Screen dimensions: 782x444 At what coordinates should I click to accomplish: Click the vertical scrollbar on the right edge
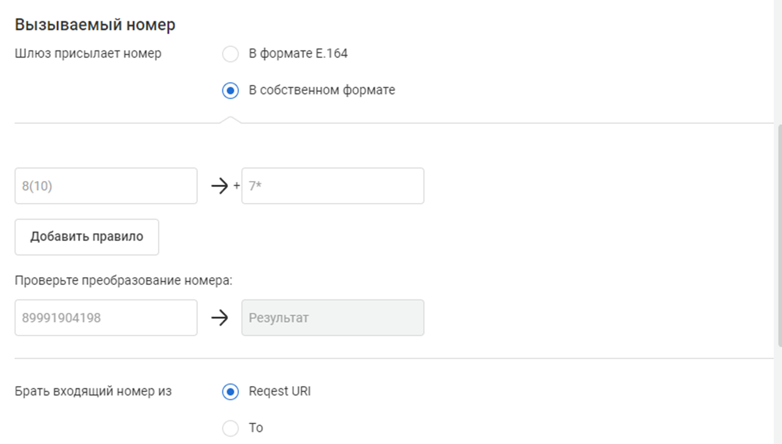point(779,235)
